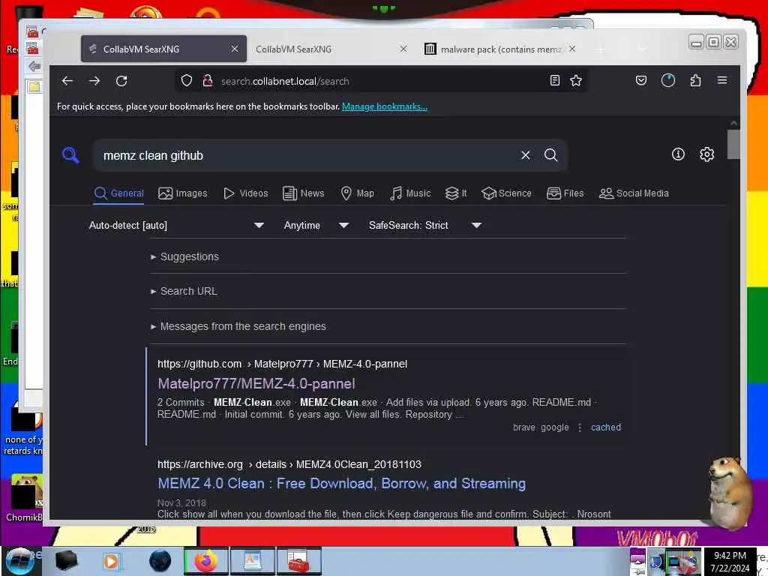Open the SearXNG about info icon
Image resolution: width=768 pixels, height=576 pixels.
[678, 154]
